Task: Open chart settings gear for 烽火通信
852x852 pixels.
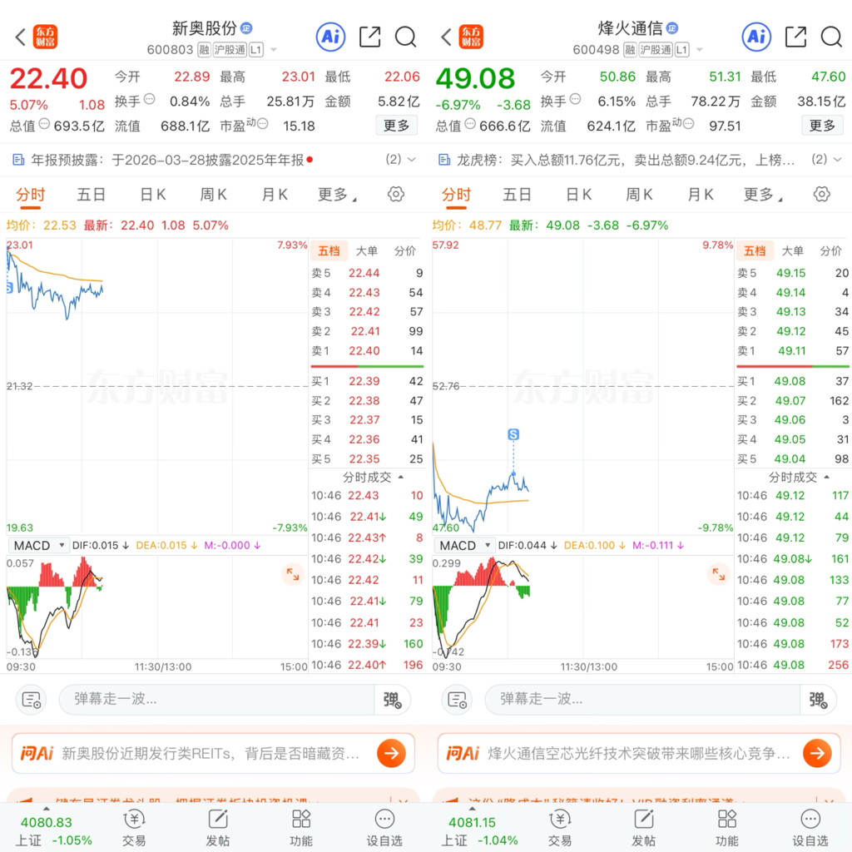Action: point(822,194)
